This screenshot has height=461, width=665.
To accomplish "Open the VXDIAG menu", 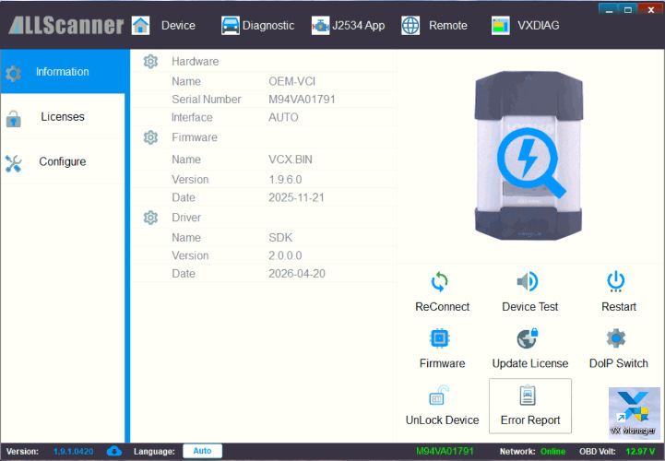I will (x=539, y=26).
